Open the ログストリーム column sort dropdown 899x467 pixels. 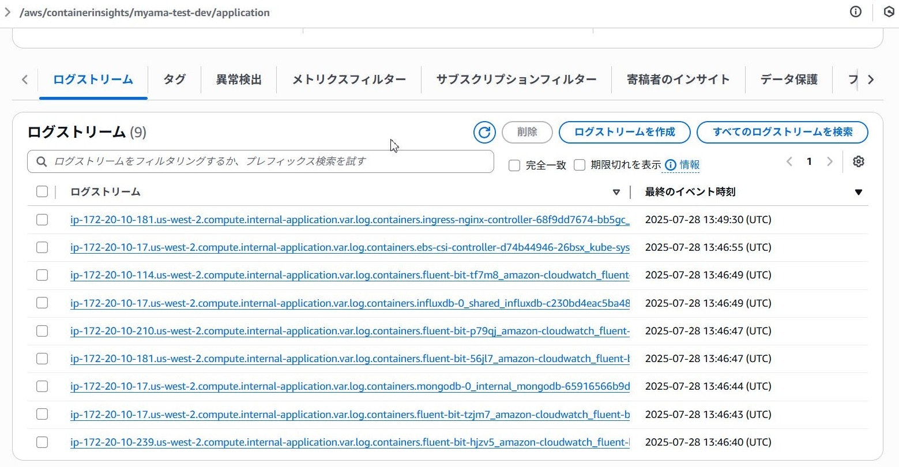point(616,191)
